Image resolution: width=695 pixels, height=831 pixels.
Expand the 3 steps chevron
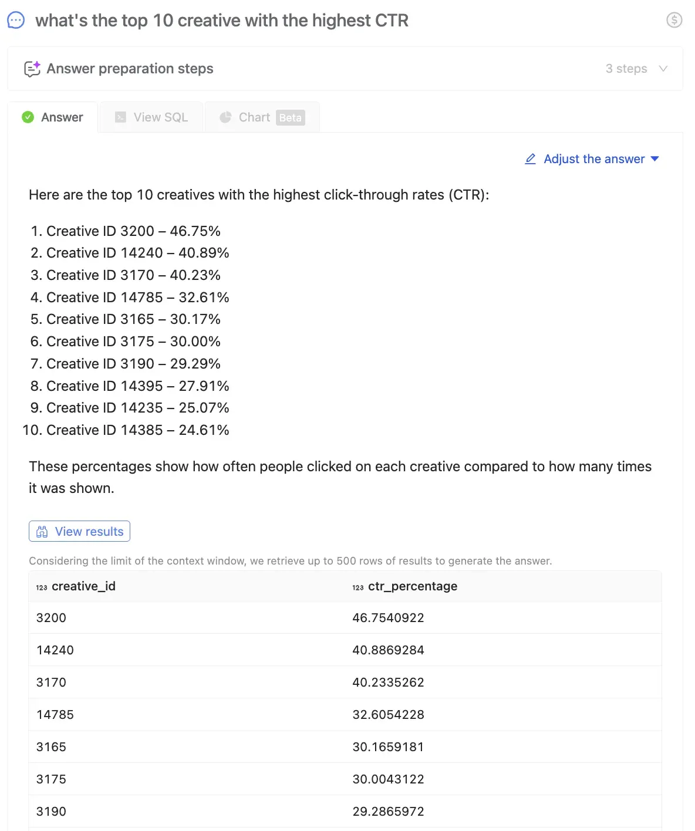click(663, 69)
